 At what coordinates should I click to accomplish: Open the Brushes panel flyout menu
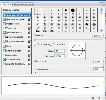103,5
